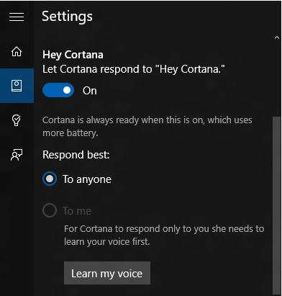Click the Let Cortana respond description

click(134, 69)
